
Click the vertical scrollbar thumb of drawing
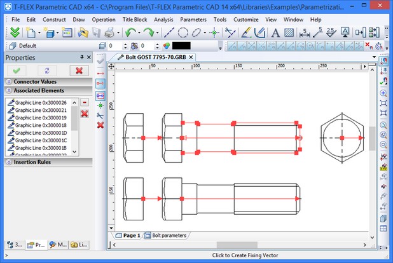pyautogui.click(x=372, y=138)
